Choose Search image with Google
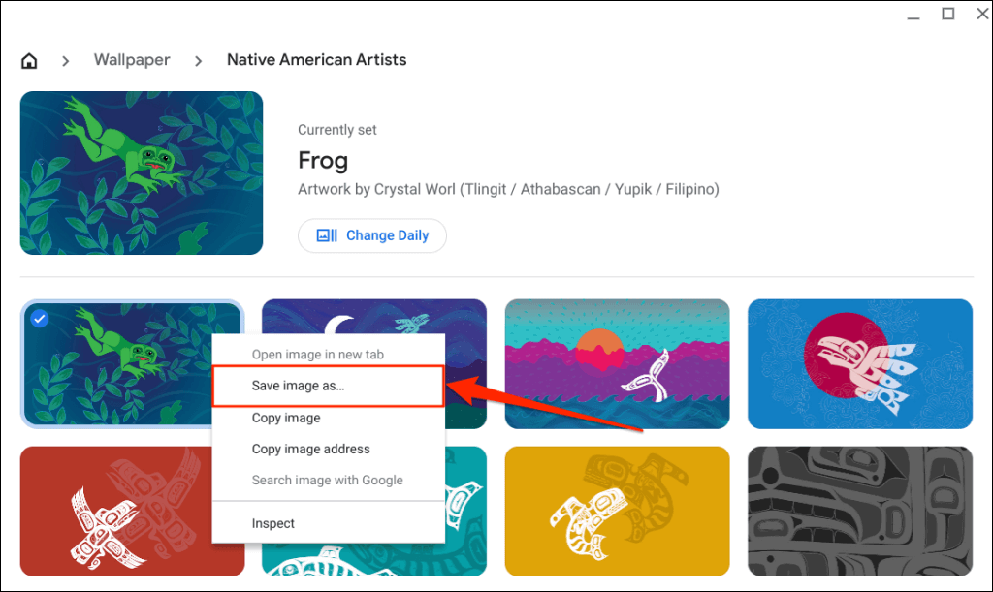The height and width of the screenshot is (592, 993). click(327, 480)
